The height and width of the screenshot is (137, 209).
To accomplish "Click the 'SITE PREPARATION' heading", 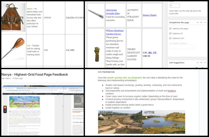I will tap(106, 72).
